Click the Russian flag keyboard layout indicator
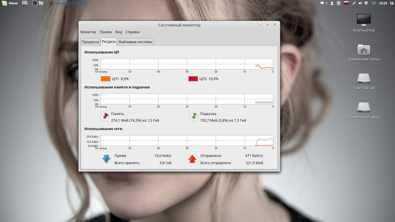The height and width of the screenshot is (222, 395). [346, 3]
